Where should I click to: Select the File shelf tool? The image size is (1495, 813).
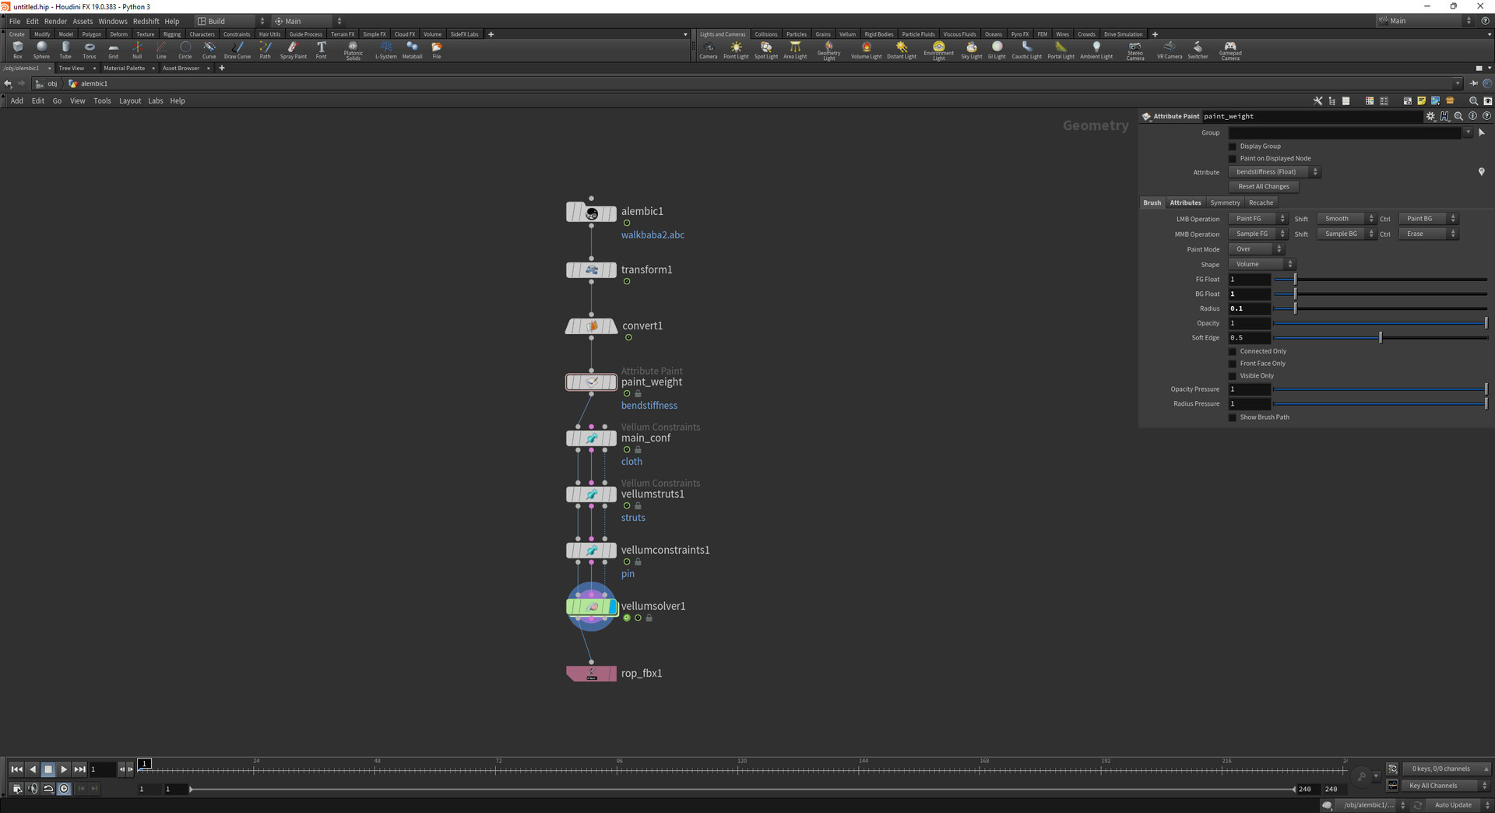pyautogui.click(x=437, y=50)
